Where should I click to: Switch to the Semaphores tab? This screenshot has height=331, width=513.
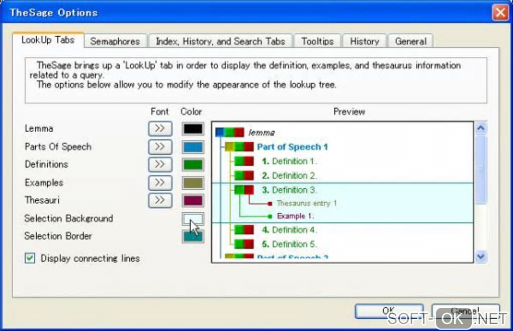(x=115, y=41)
